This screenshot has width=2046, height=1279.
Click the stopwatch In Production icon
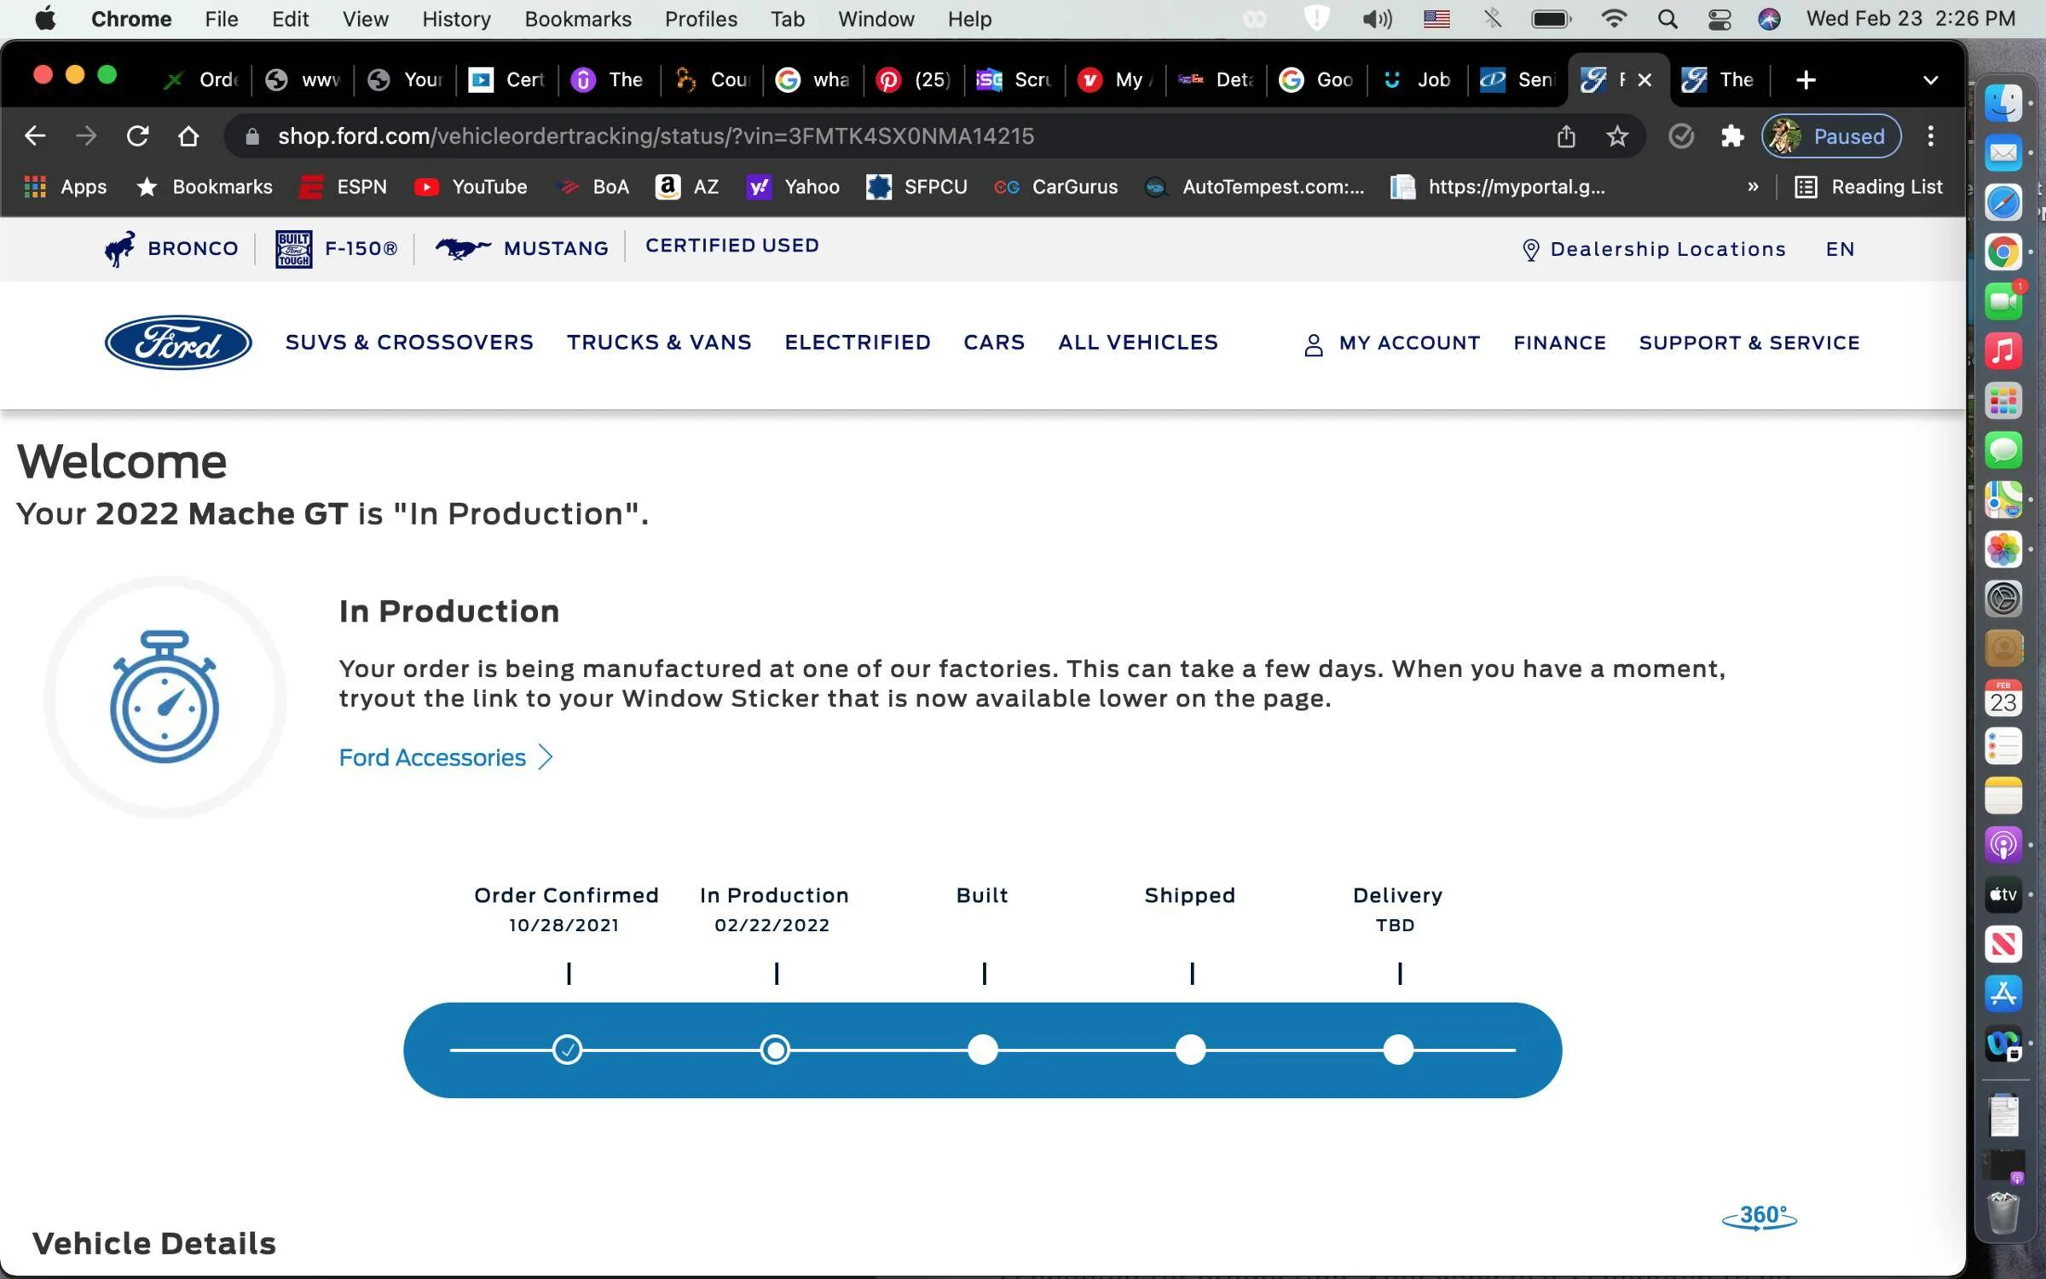165,697
